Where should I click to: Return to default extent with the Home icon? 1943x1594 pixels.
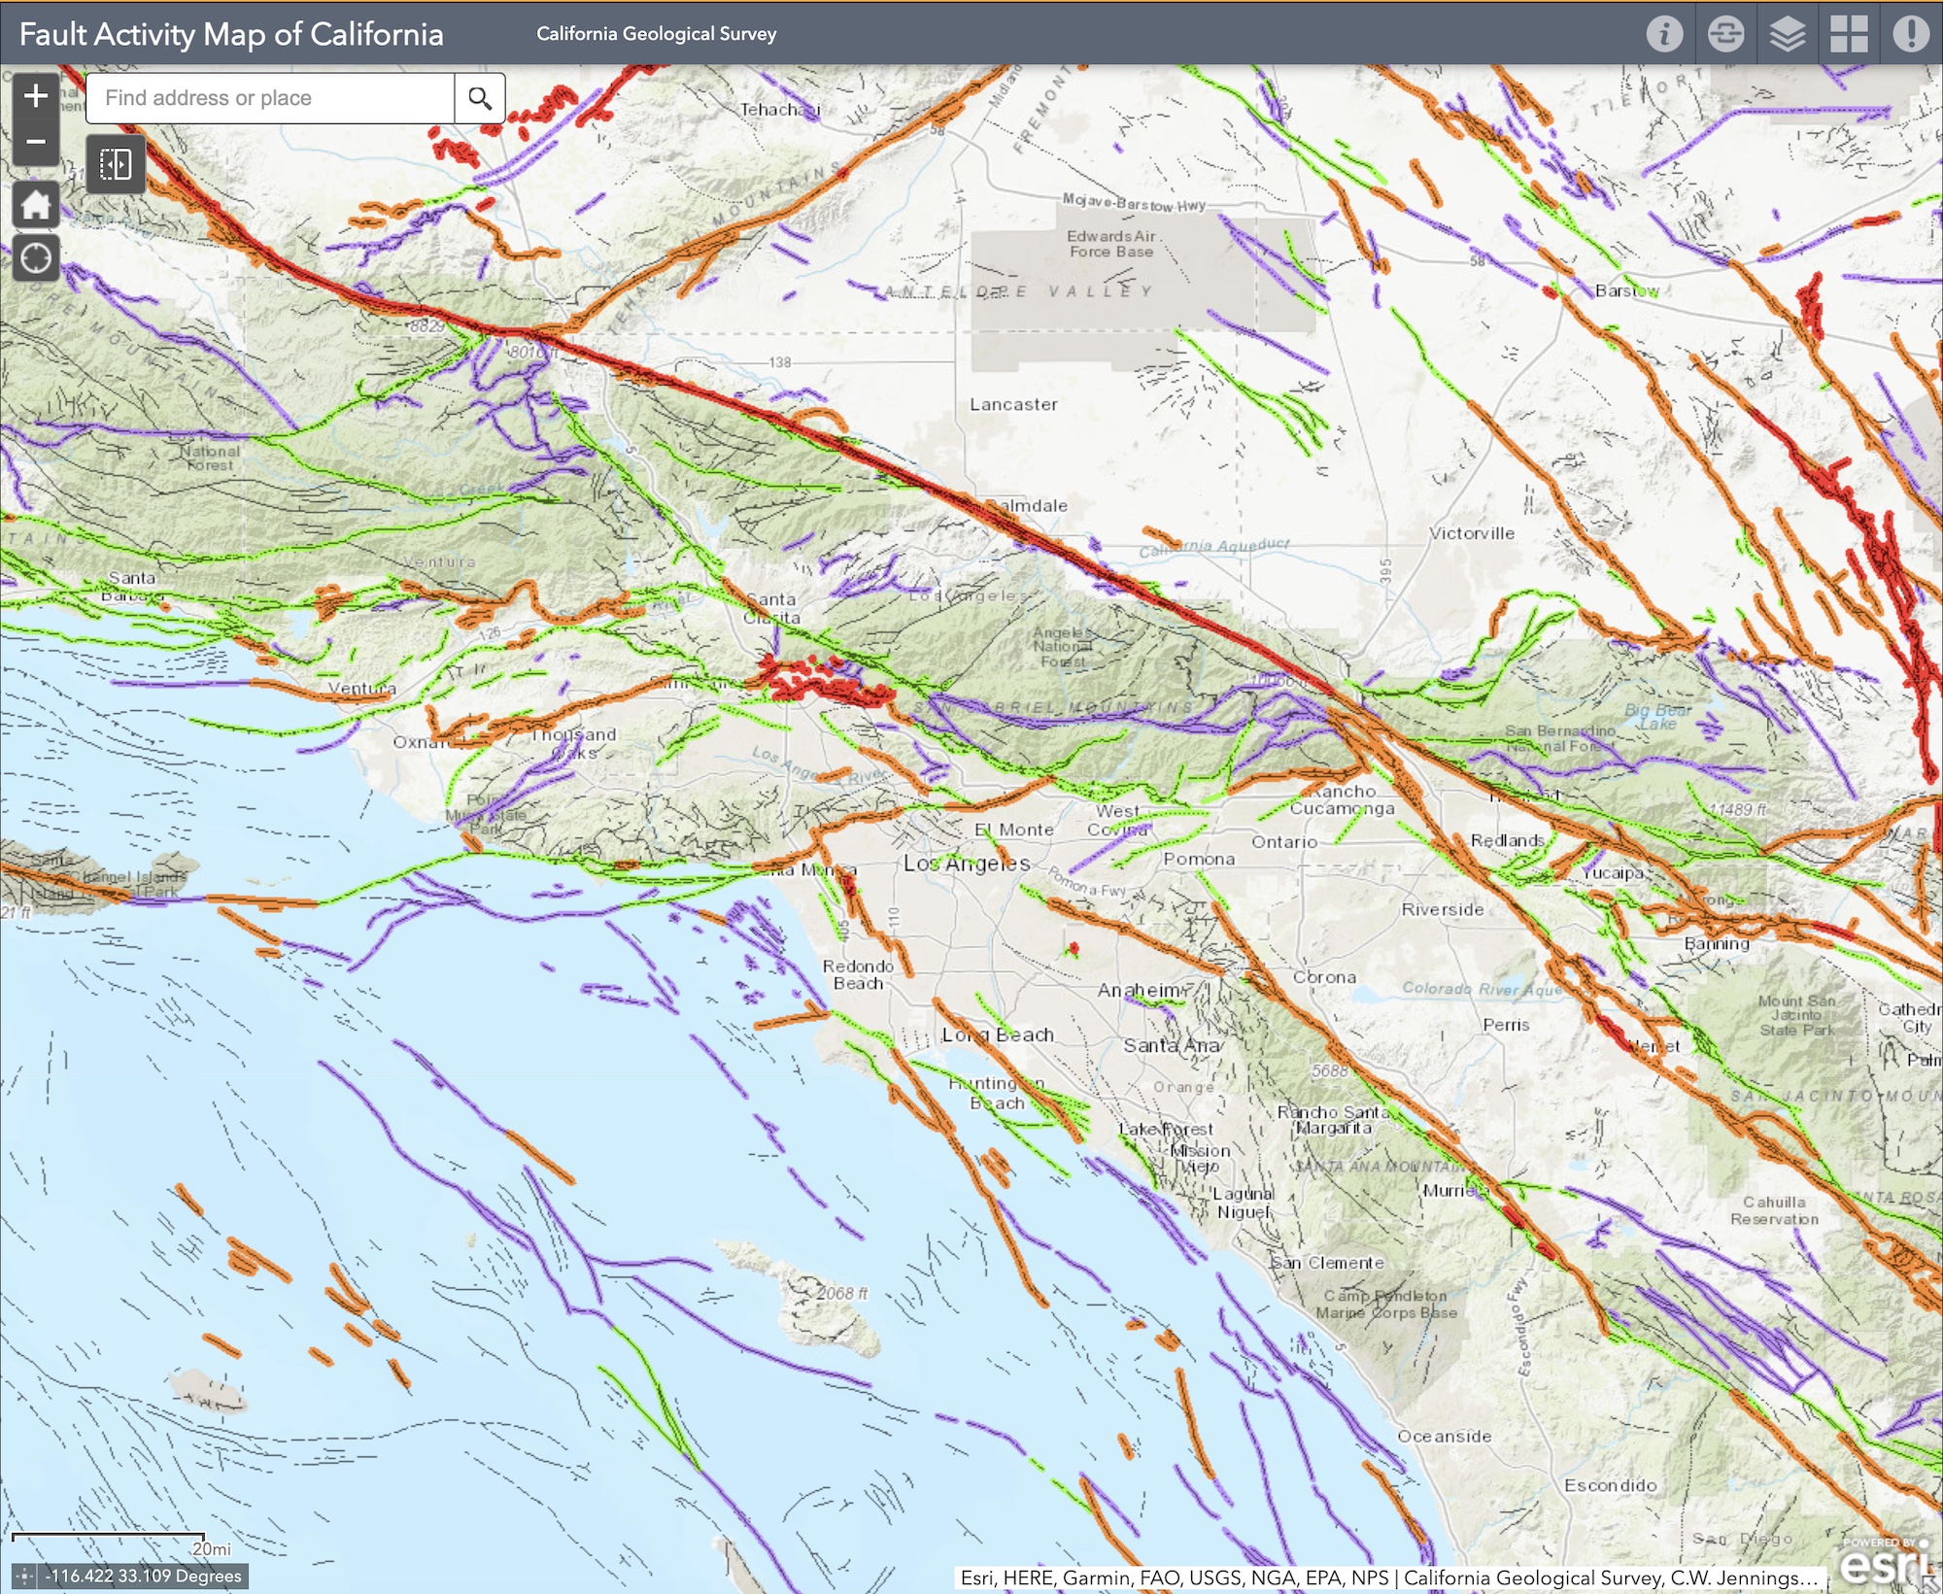coord(36,206)
